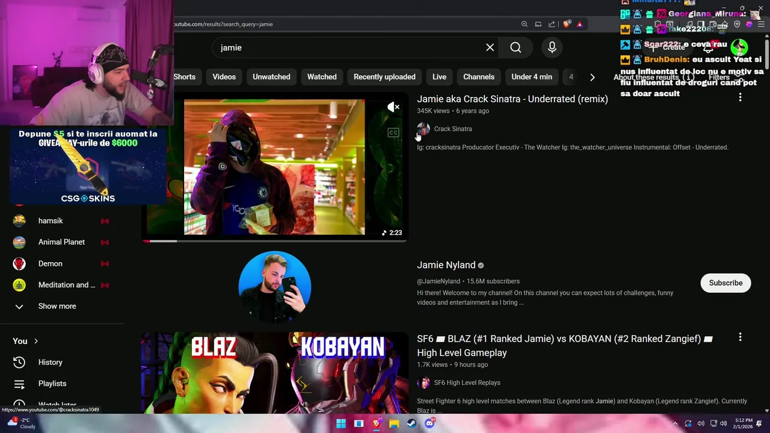Image resolution: width=770 pixels, height=433 pixels.
Task: Click the 345K views text
Action: click(433, 111)
